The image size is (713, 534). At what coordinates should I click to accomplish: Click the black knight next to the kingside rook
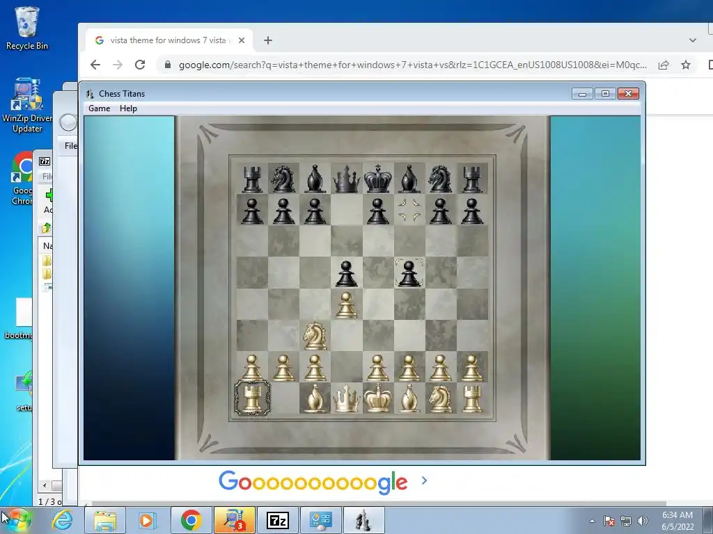pyautogui.click(x=440, y=179)
